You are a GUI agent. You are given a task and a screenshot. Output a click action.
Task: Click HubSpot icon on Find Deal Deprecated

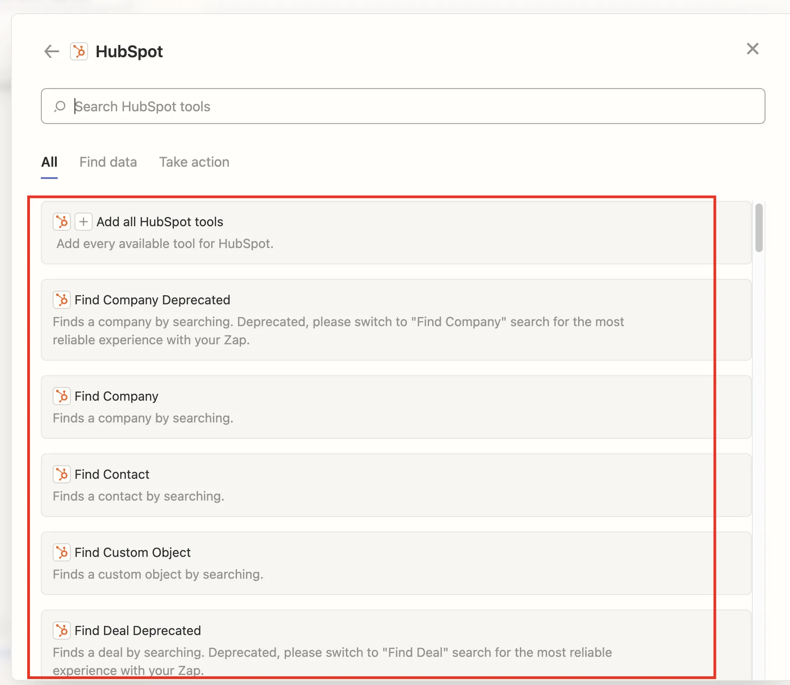click(x=62, y=630)
